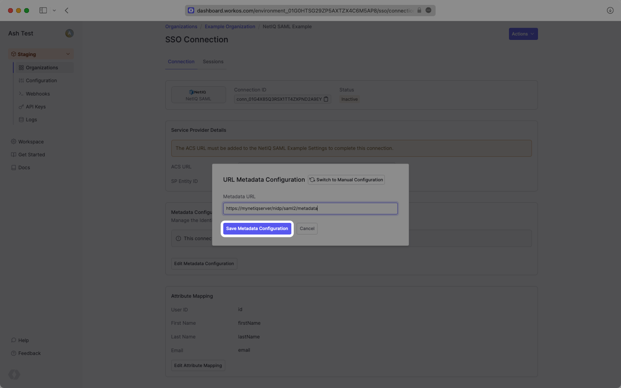Open API Keys in sidebar
The image size is (621, 388).
tap(36, 107)
